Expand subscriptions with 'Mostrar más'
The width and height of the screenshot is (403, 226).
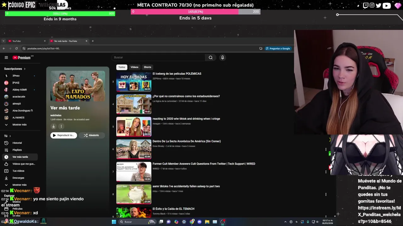[20, 125]
